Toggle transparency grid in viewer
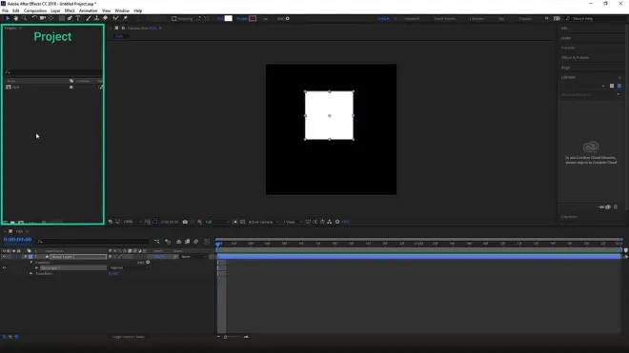The width and height of the screenshot is (629, 353). (x=242, y=222)
